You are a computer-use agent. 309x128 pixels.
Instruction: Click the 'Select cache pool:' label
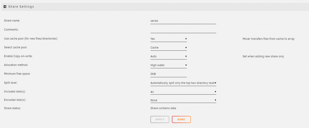15,48
